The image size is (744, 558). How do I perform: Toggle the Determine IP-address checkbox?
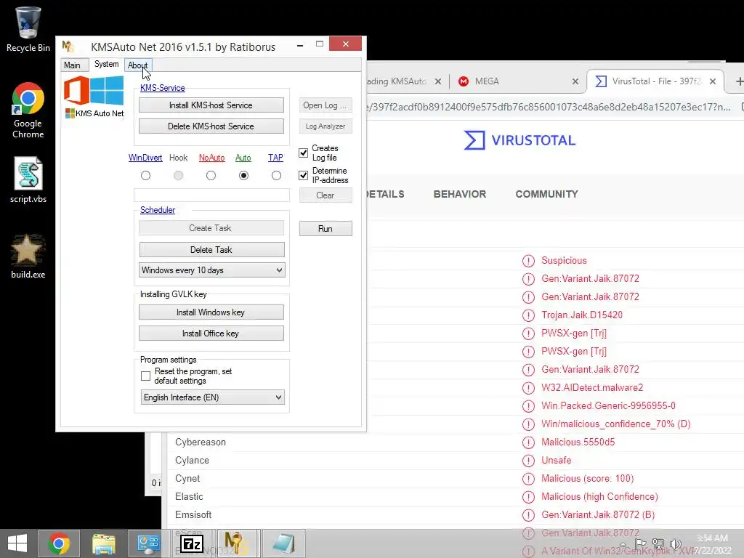(x=303, y=175)
